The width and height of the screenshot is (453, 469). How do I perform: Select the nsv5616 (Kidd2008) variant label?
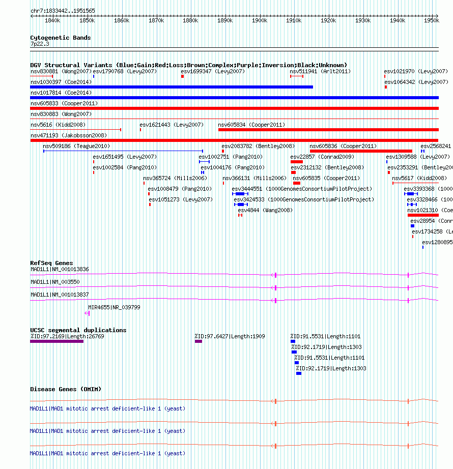58,125
